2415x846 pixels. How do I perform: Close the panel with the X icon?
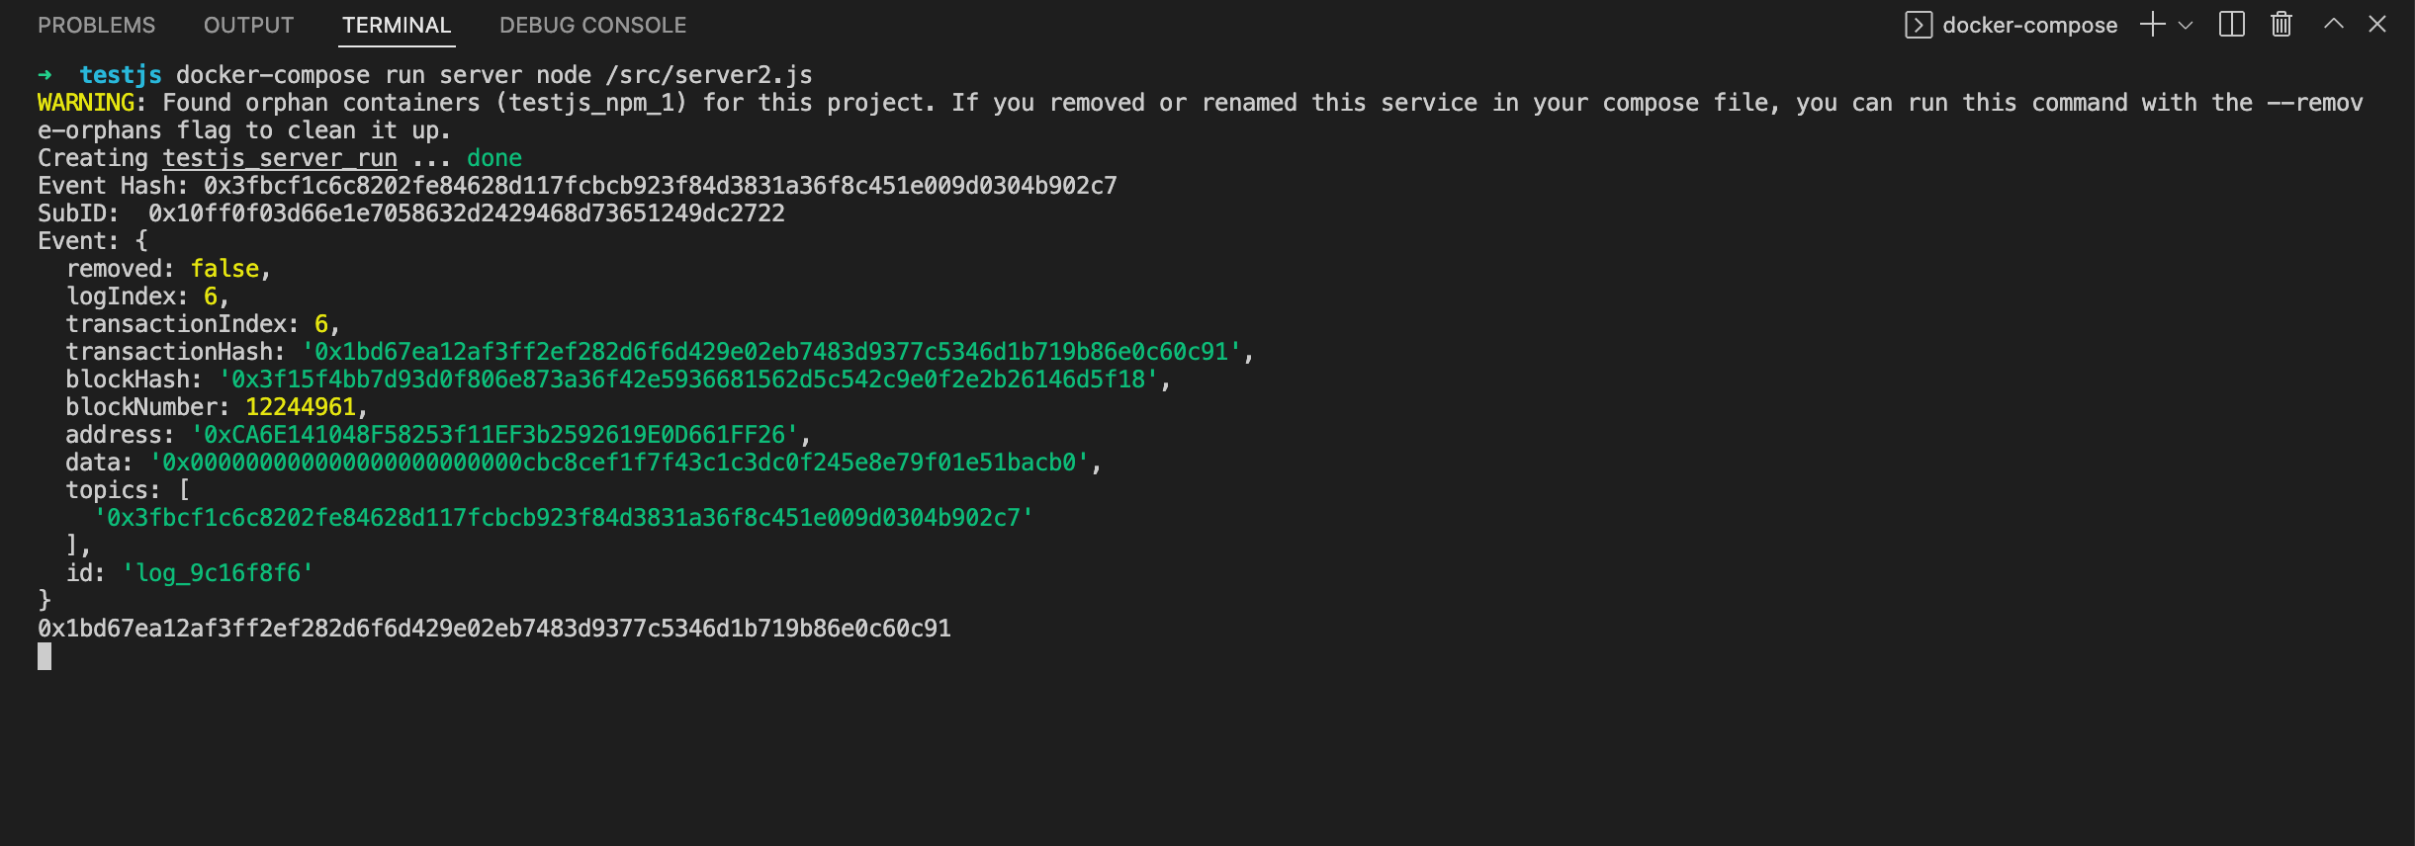pyautogui.click(x=2377, y=25)
